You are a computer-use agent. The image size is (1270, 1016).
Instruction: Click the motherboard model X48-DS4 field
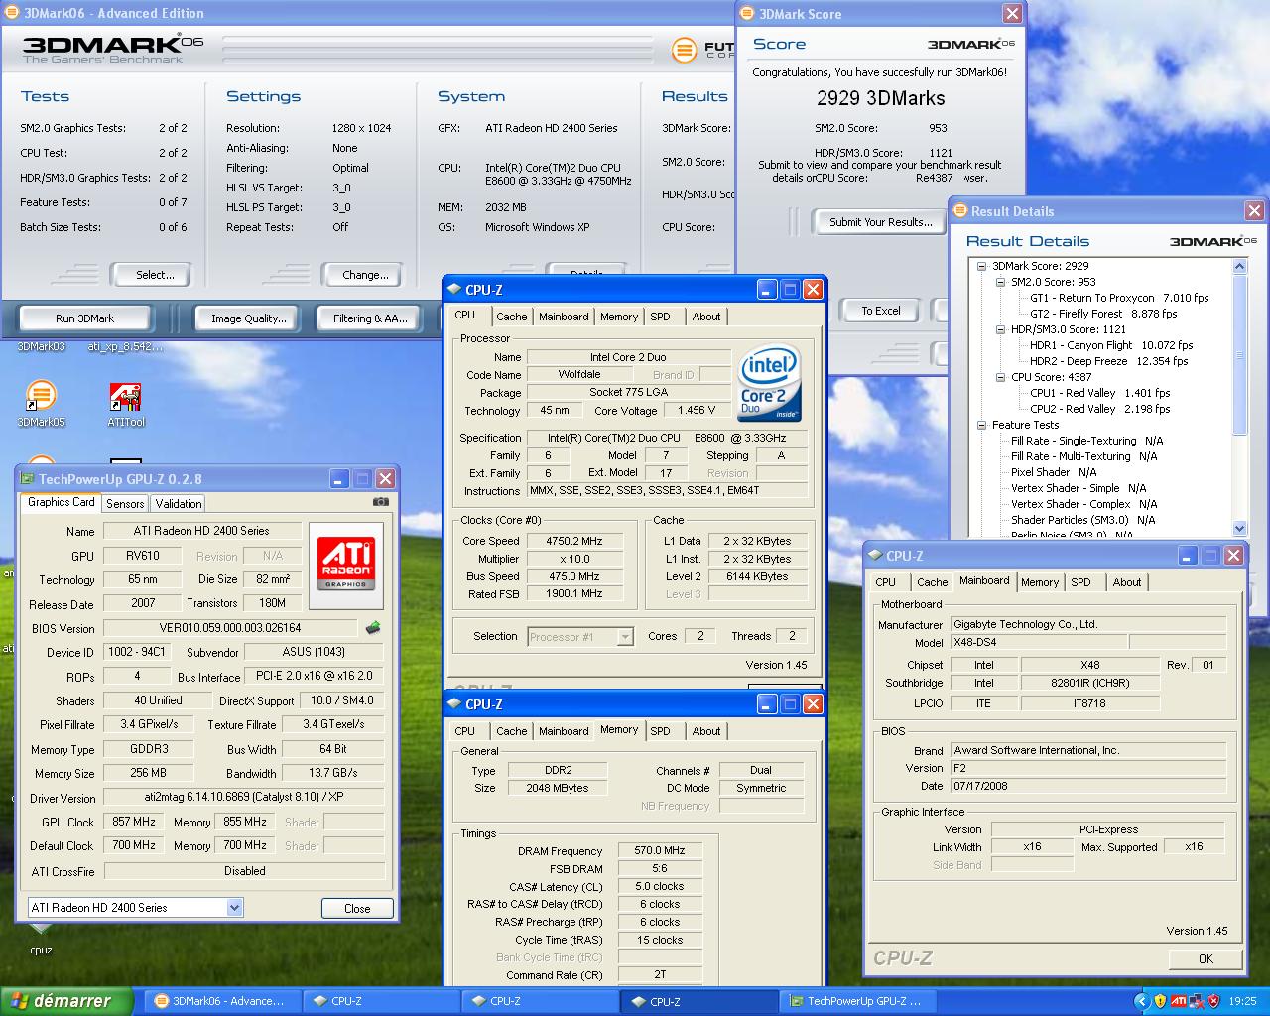point(1038,642)
